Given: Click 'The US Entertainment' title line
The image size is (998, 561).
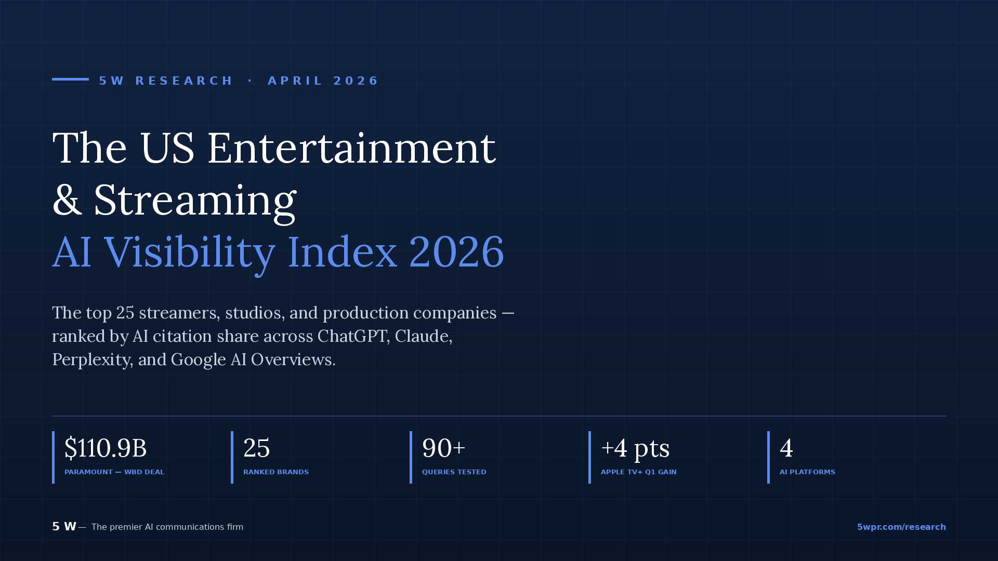Looking at the screenshot, I should point(274,148).
